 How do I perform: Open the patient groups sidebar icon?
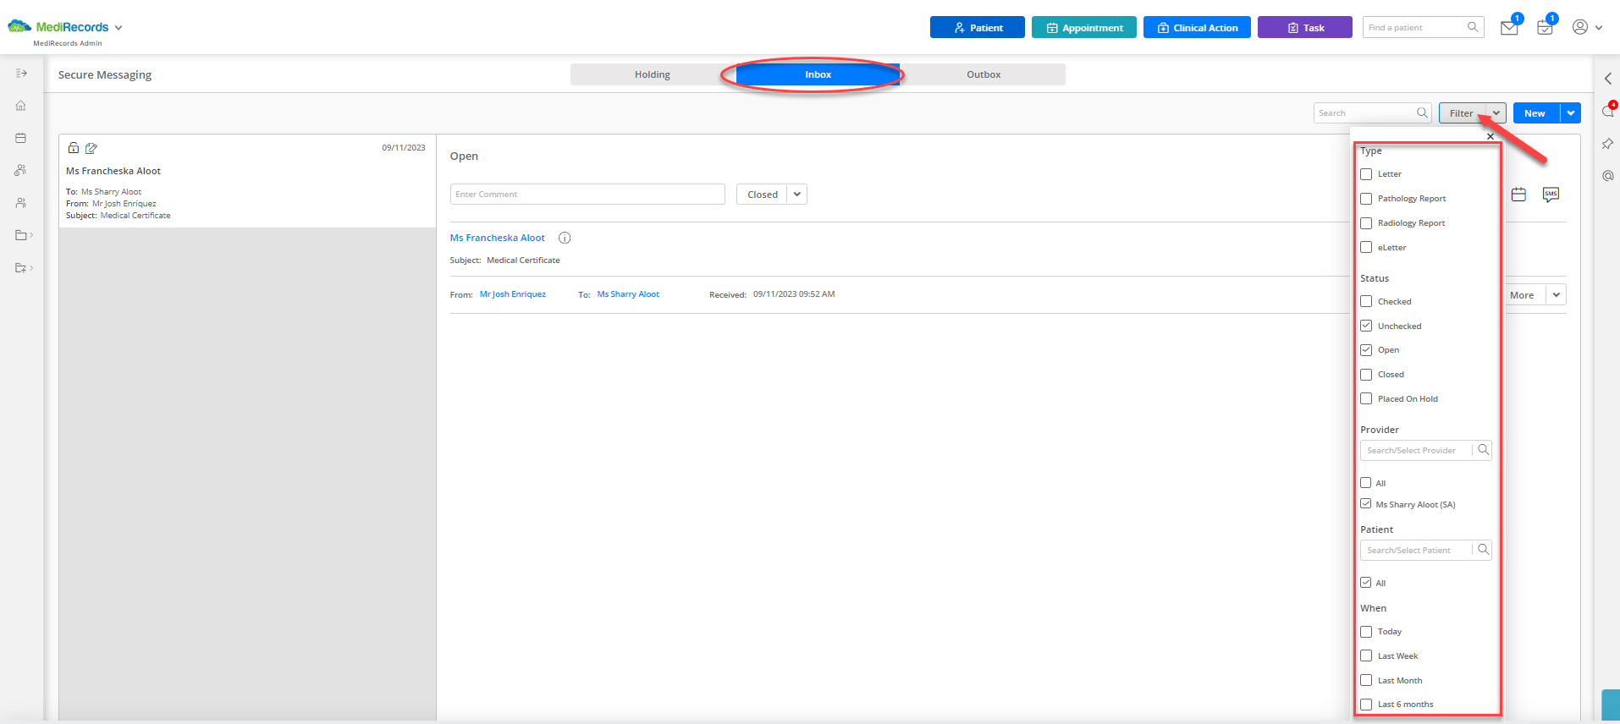[21, 170]
